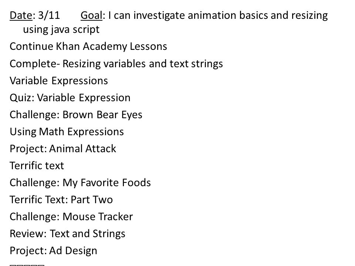
Task: Click the "3/11" date value
Action: pos(49,16)
